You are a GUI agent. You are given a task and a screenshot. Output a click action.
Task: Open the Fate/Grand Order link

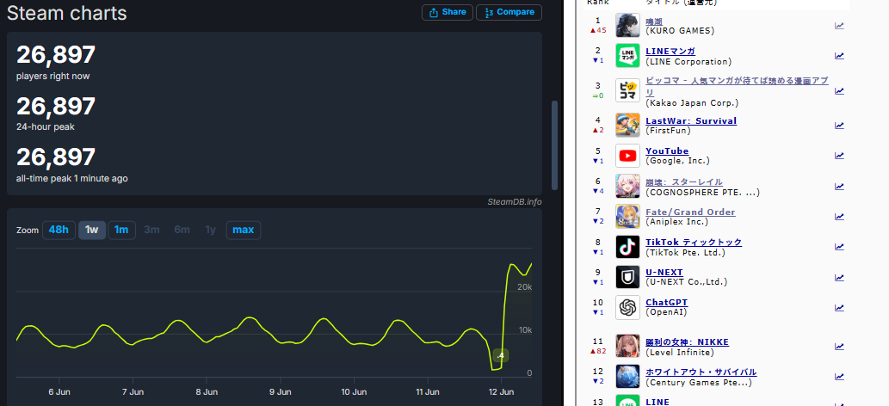pyautogui.click(x=690, y=212)
